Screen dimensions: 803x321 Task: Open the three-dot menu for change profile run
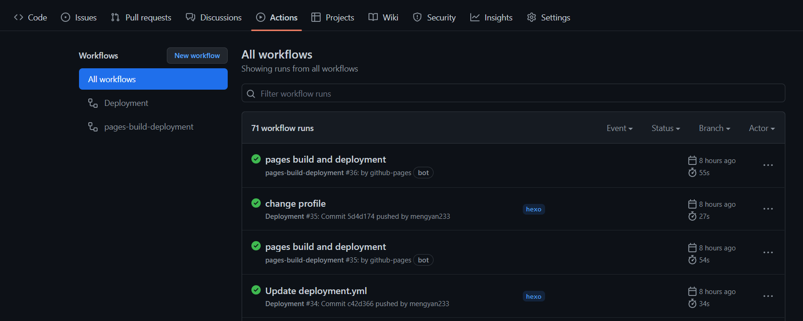[768, 209]
